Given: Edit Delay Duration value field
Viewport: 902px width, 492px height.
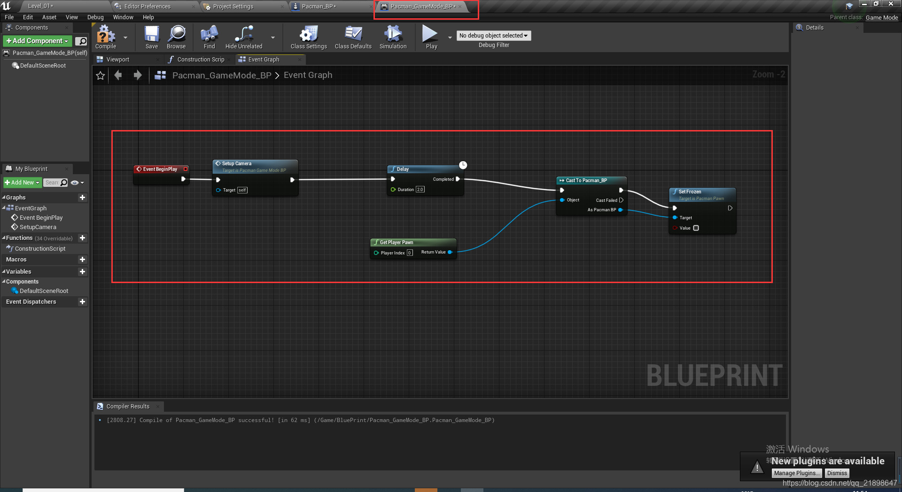Looking at the screenshot, I should [420, 190].
